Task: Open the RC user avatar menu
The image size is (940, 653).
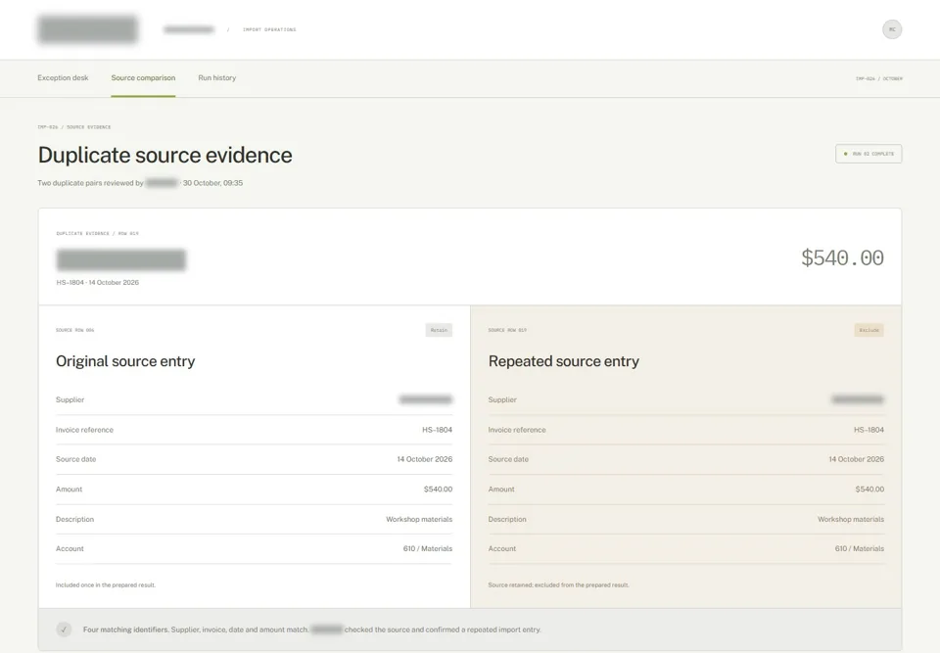Action: tap(891, 29)
